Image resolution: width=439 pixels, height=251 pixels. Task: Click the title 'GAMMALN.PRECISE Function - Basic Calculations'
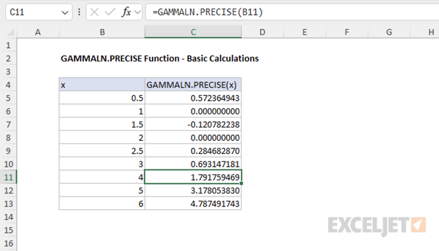click(160, 58)
